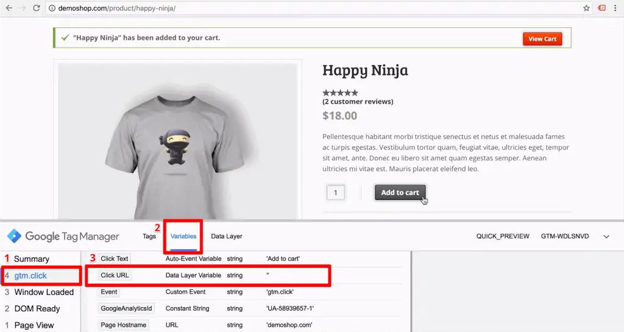Screen dimensions: 624x332
Task: Open the browser three-dot menu
Action: (615, 8)
